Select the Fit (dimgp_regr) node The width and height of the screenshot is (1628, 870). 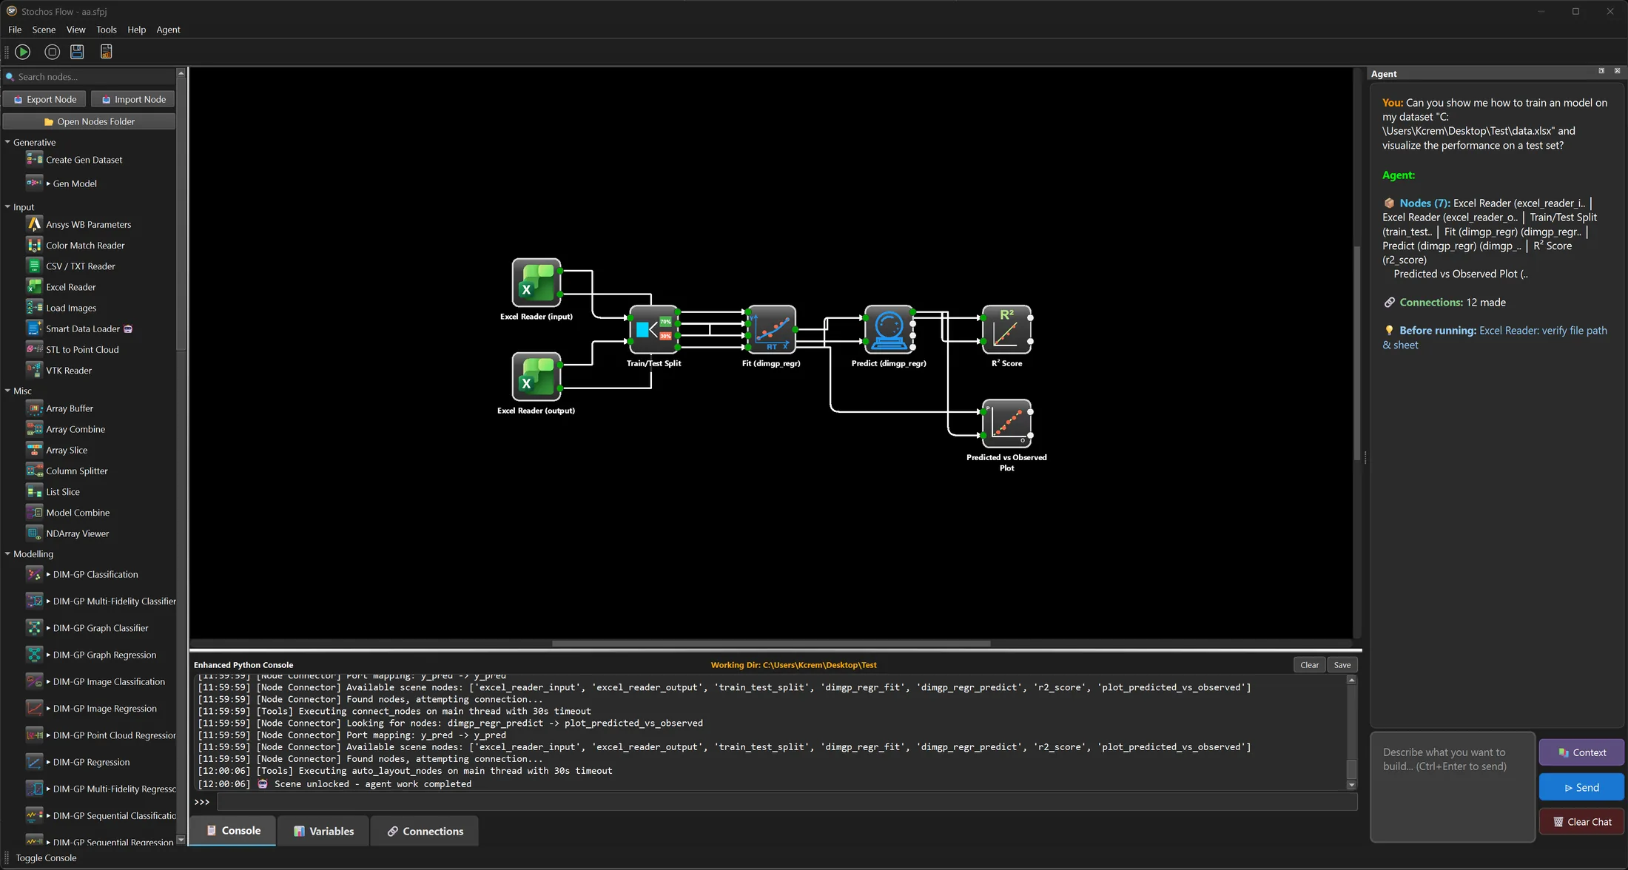click(x=771, y=329)
